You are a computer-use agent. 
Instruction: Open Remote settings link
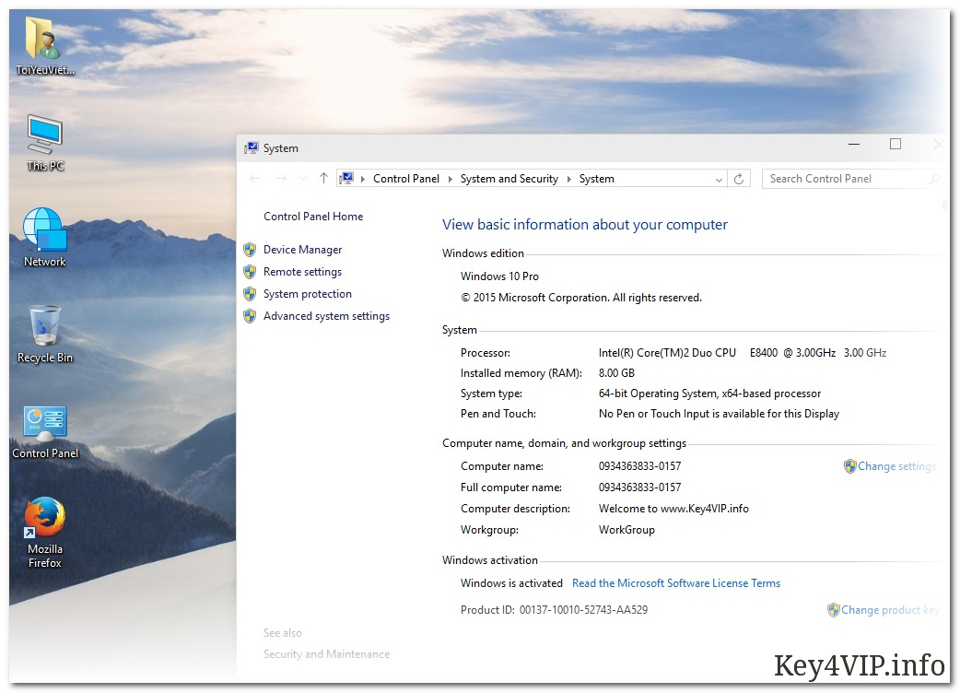(302, 271)
